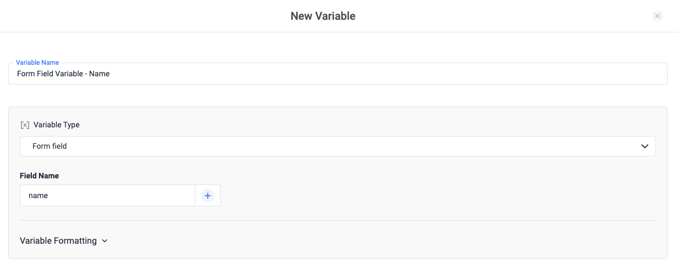Image resolution: width=678 pixels, height=275 pixels.
Task: Click inside the Field Name input containing "name"
Action: [107, 195]
